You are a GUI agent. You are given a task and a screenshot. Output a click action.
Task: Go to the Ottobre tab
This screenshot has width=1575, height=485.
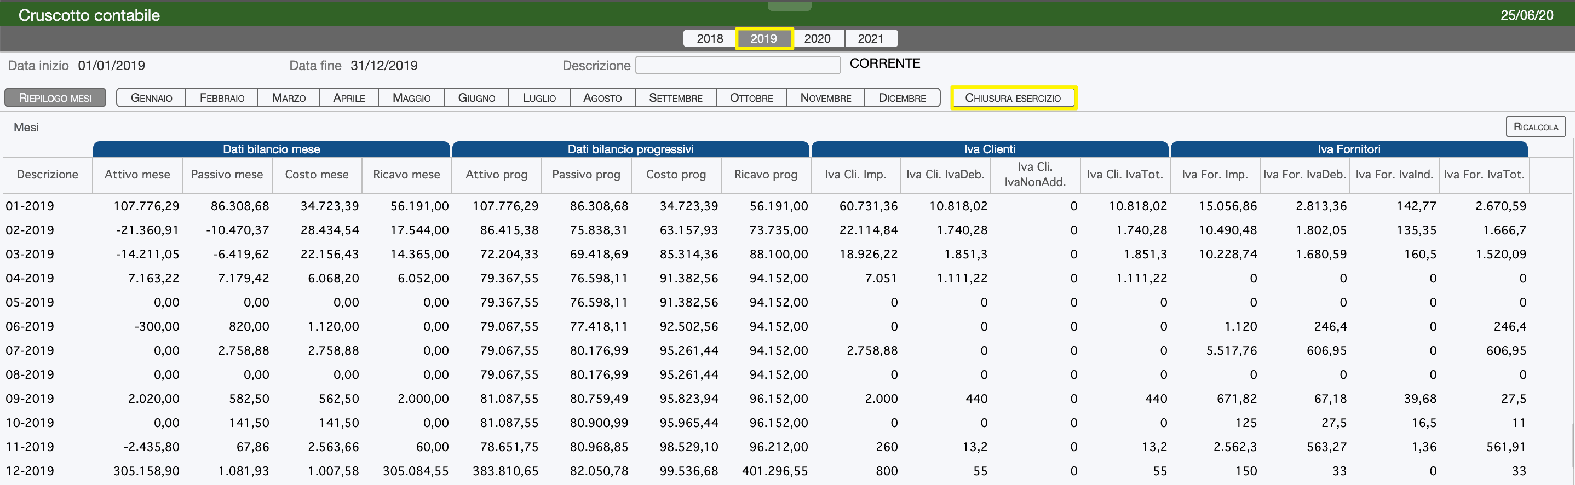click(x=751, y=98)
